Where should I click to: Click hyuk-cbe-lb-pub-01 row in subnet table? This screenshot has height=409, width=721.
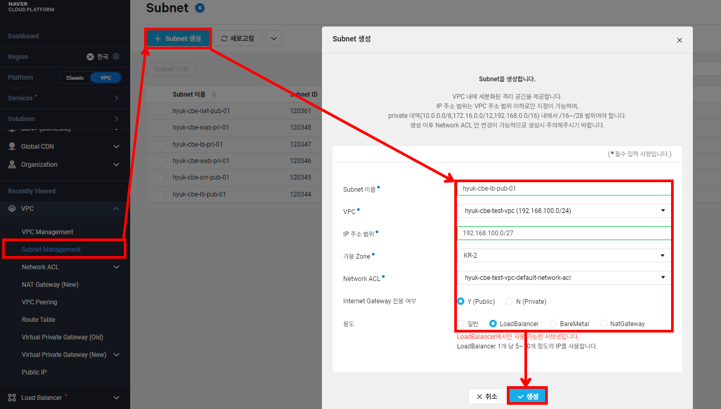(x=234, y=194)
